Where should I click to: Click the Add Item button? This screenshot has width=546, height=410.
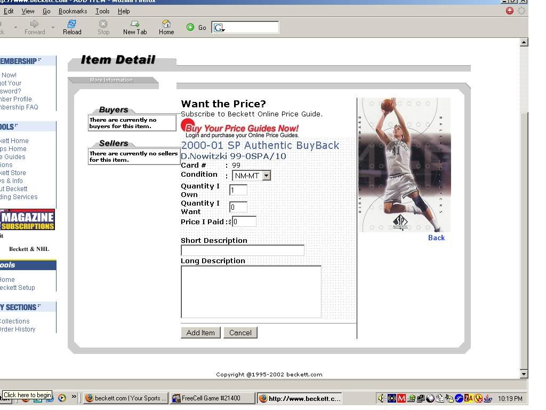point(200,333)
